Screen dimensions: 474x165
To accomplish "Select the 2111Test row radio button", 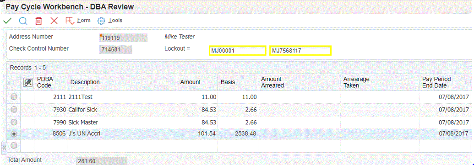I will pos(14,97).
